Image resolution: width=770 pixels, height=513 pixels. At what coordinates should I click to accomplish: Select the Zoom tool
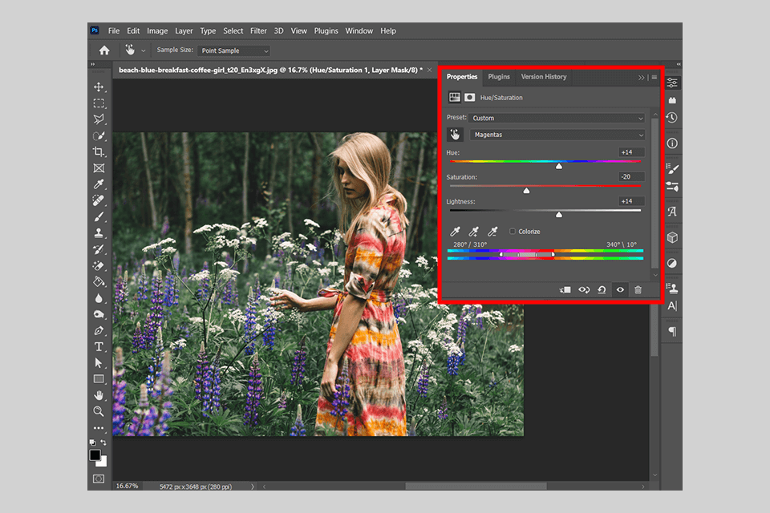[99, 411]
